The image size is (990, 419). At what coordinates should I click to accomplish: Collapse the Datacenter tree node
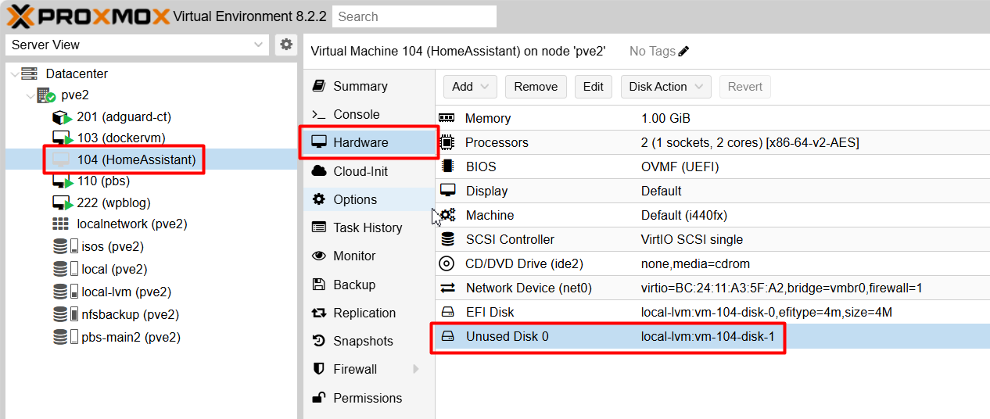15,73
